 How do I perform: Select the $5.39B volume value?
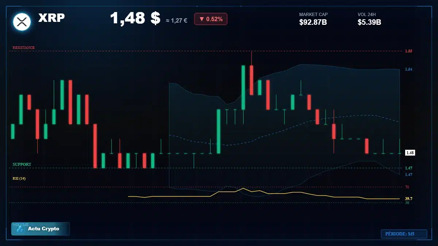369,22
